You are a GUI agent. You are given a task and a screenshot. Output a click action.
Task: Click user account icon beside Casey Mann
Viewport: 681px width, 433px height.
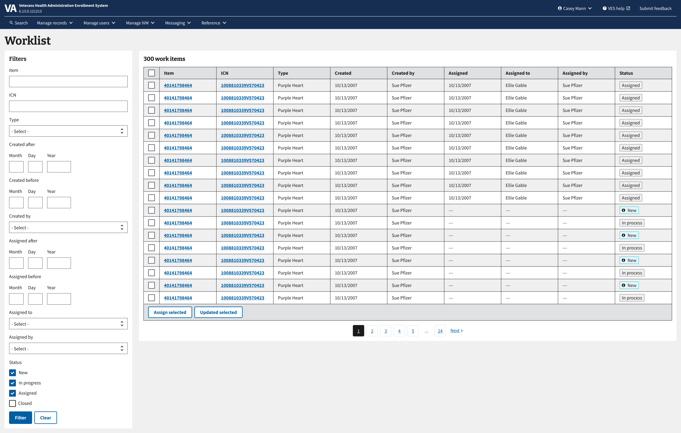tap(560, 8)
